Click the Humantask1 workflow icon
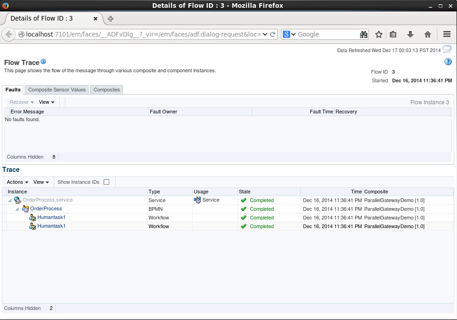 [32, 217]
